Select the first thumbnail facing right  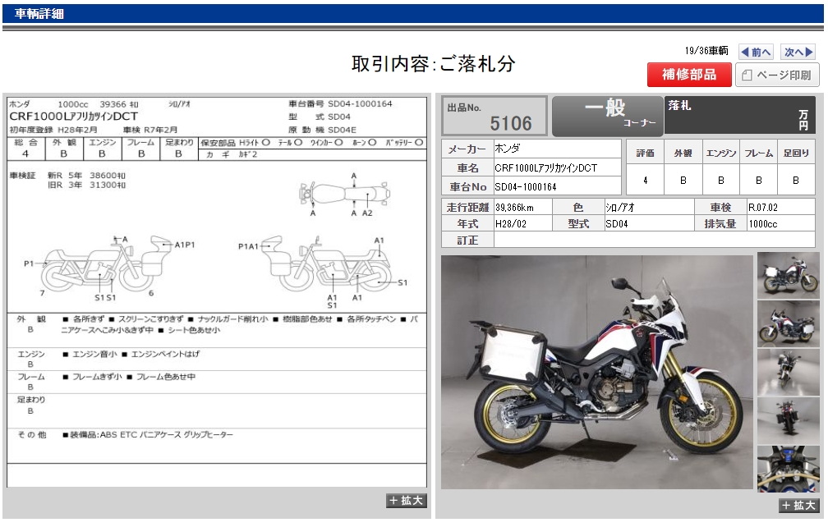click(788, 275)
